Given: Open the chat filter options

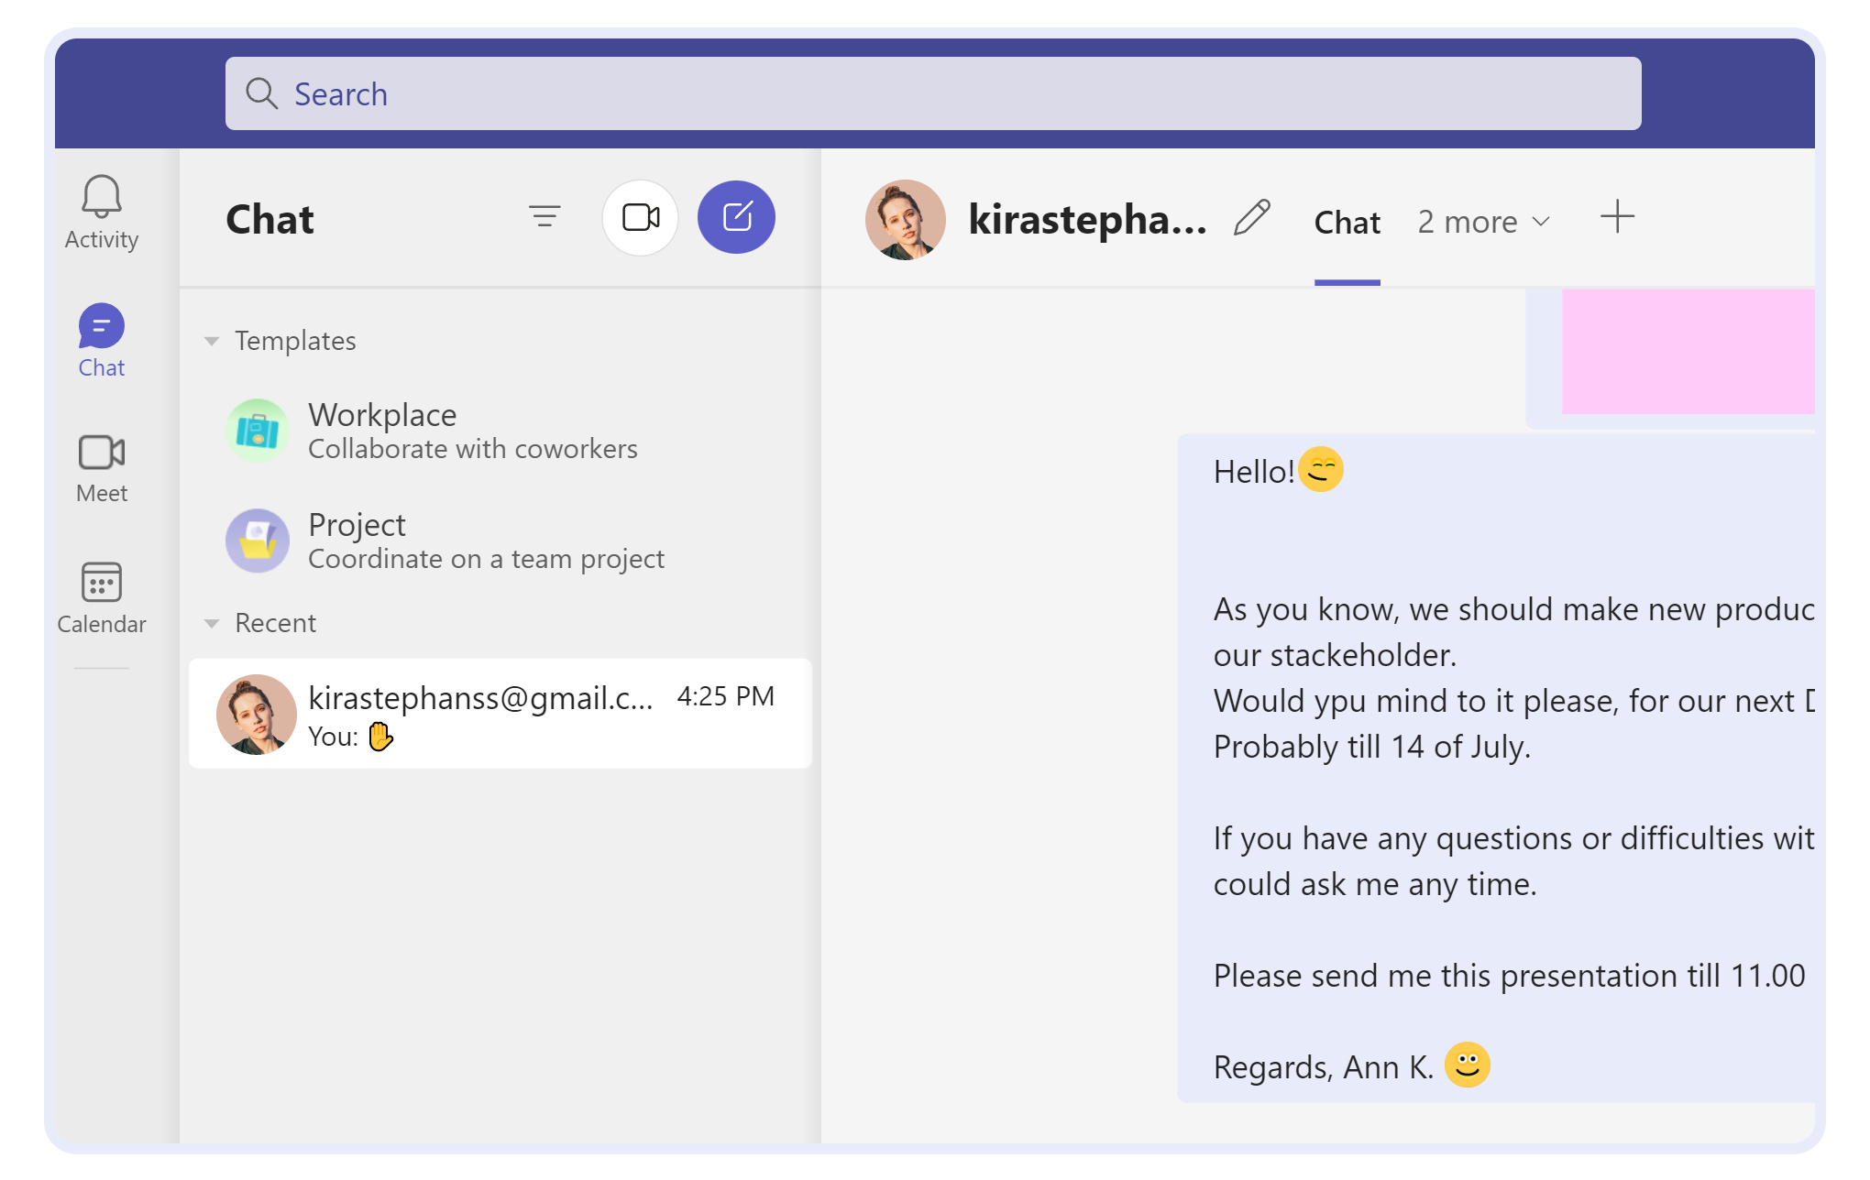Looking at the screenshot, I should click(544, 217).
